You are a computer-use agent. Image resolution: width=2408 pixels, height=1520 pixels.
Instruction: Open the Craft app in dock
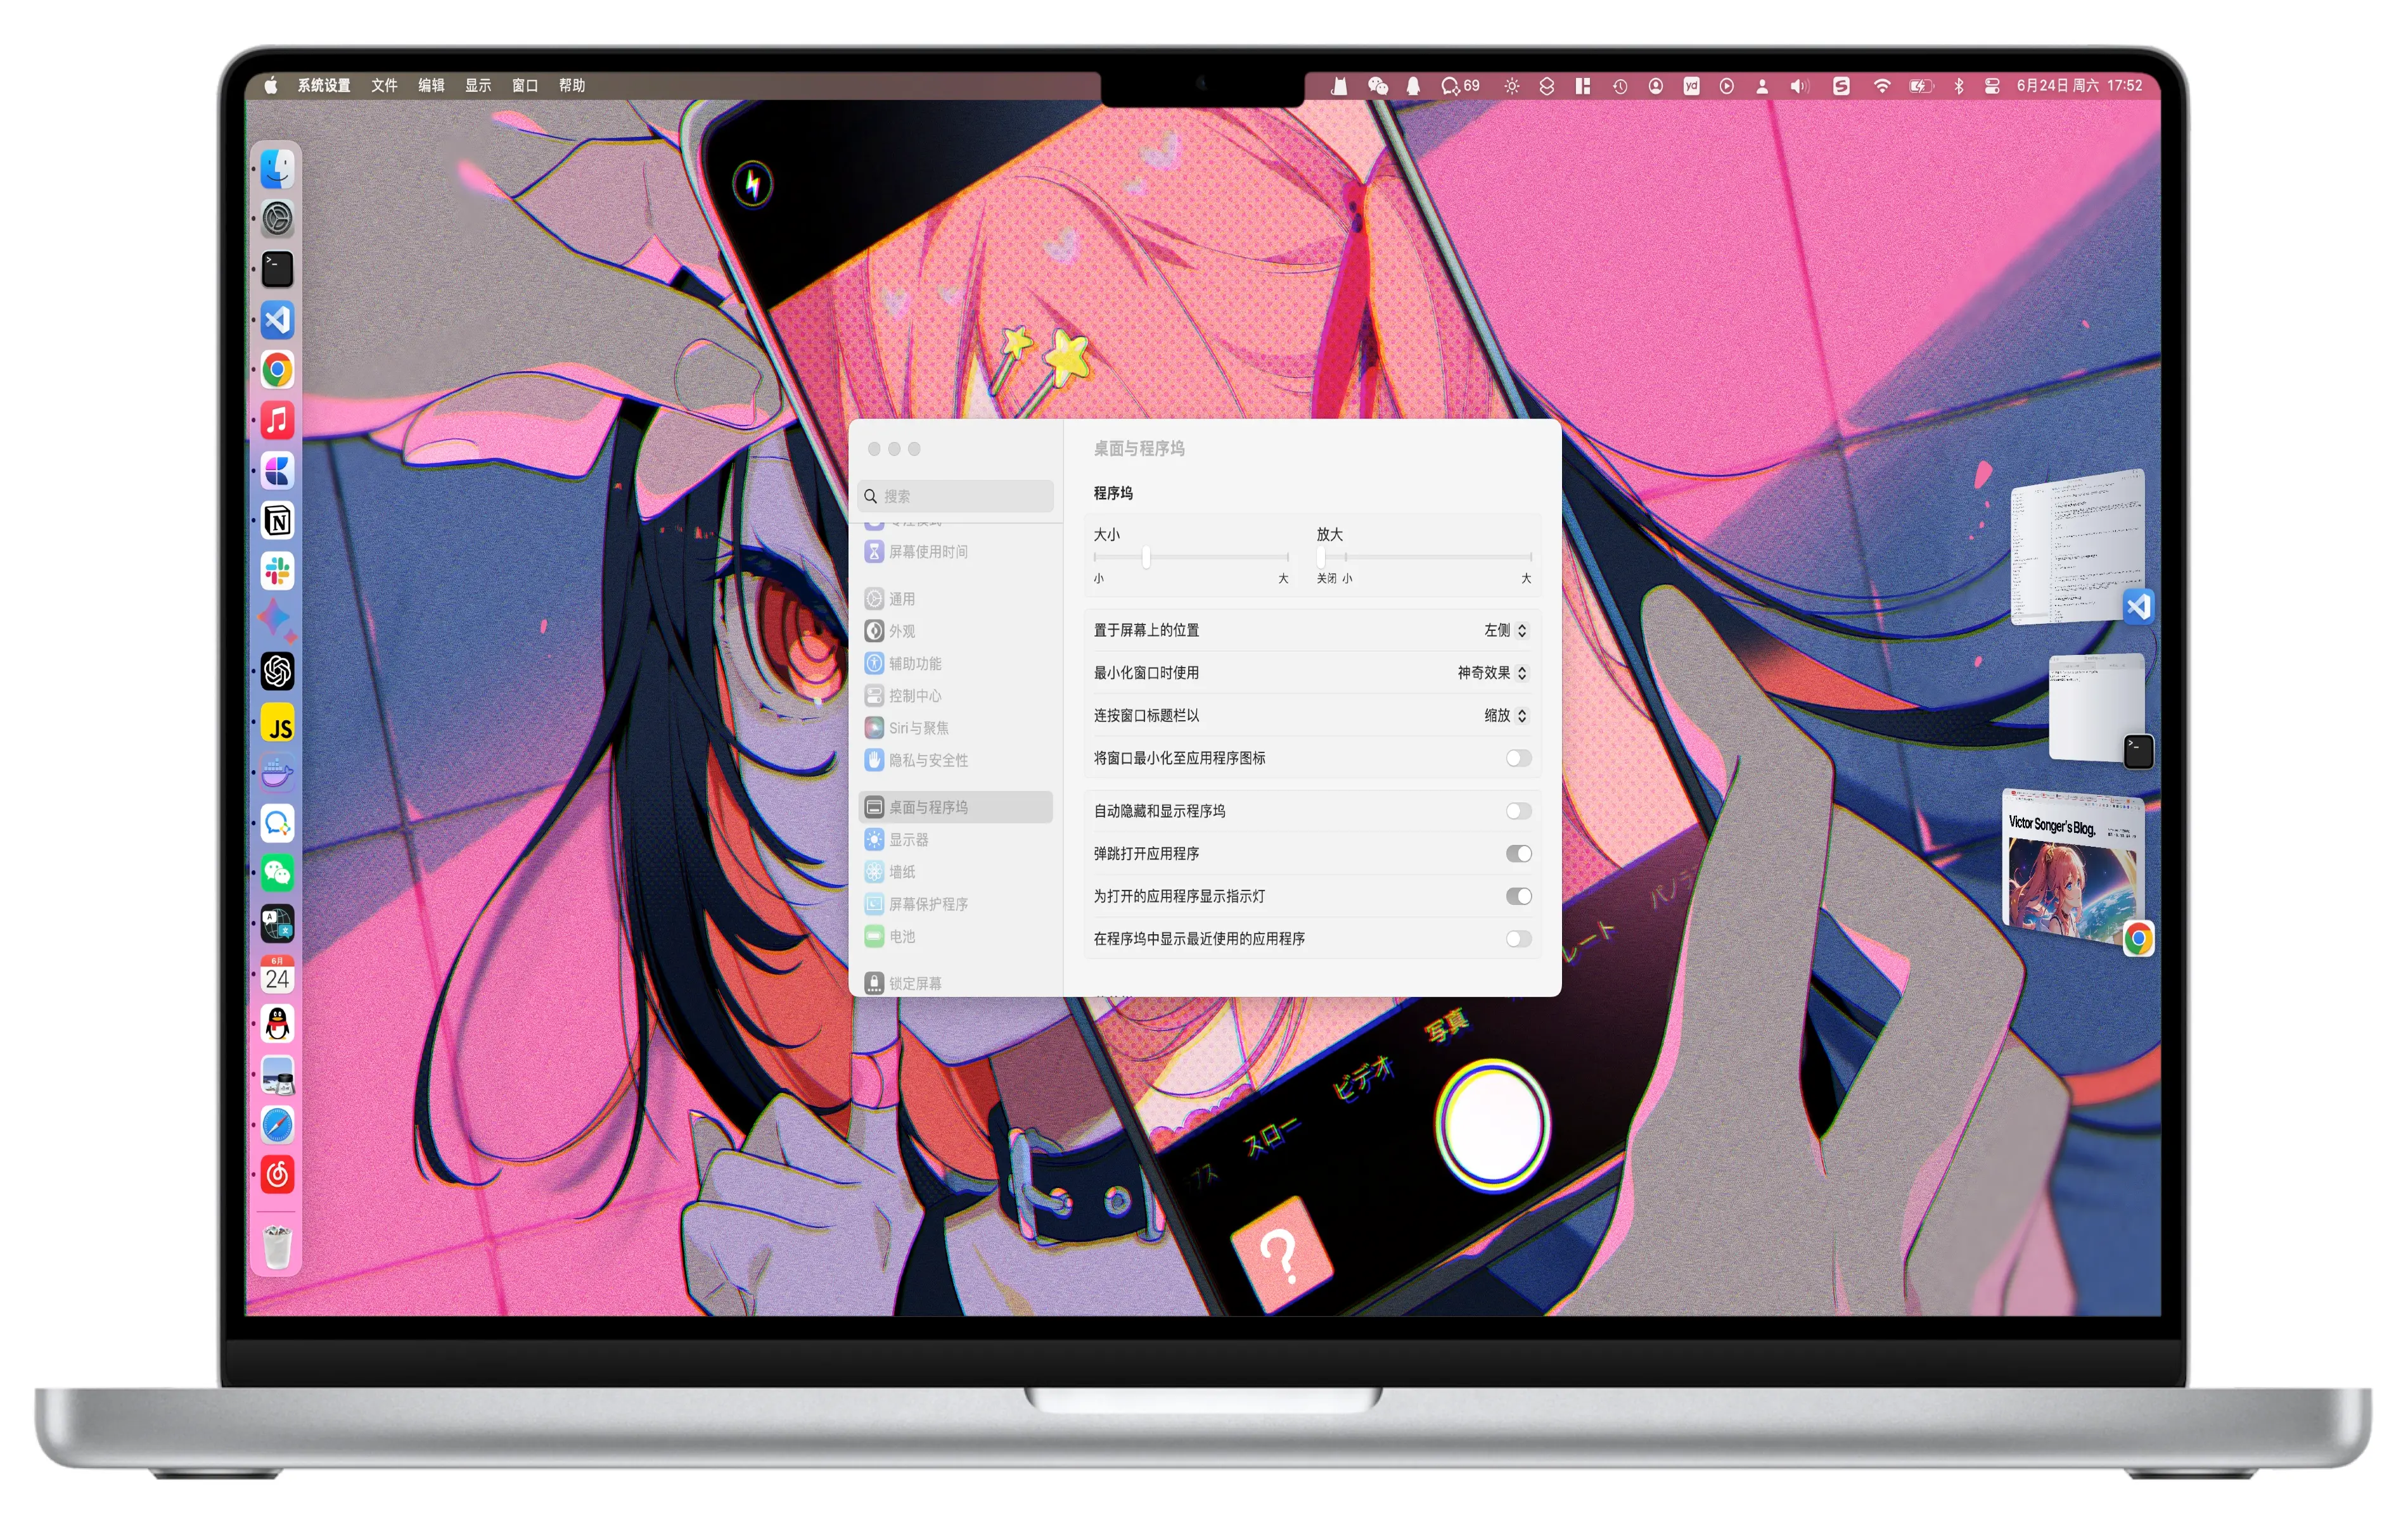[x=277, y=471]
